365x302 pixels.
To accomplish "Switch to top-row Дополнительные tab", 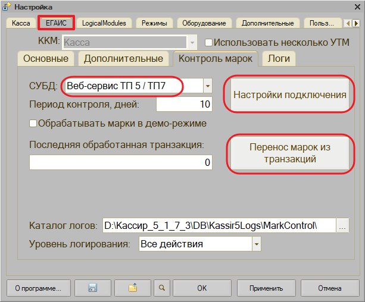I will 268,23.
